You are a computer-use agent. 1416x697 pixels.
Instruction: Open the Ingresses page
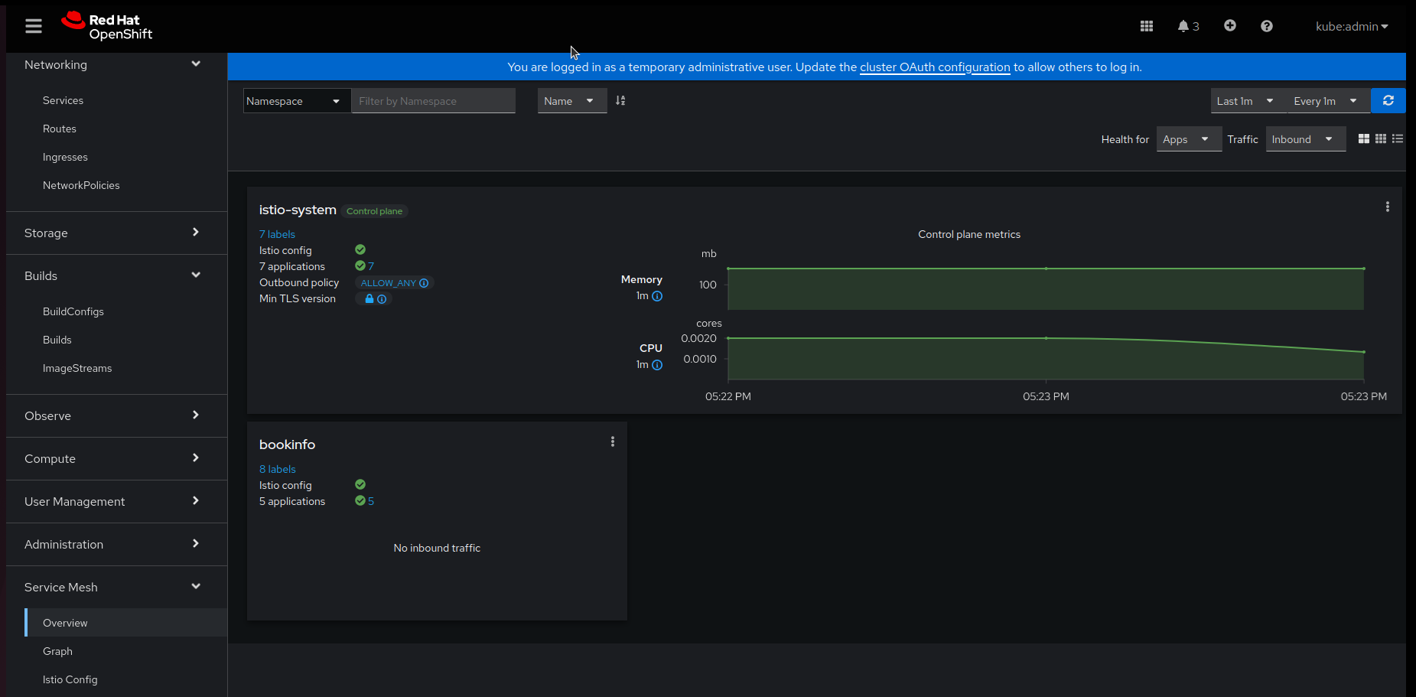coord(65,157)
